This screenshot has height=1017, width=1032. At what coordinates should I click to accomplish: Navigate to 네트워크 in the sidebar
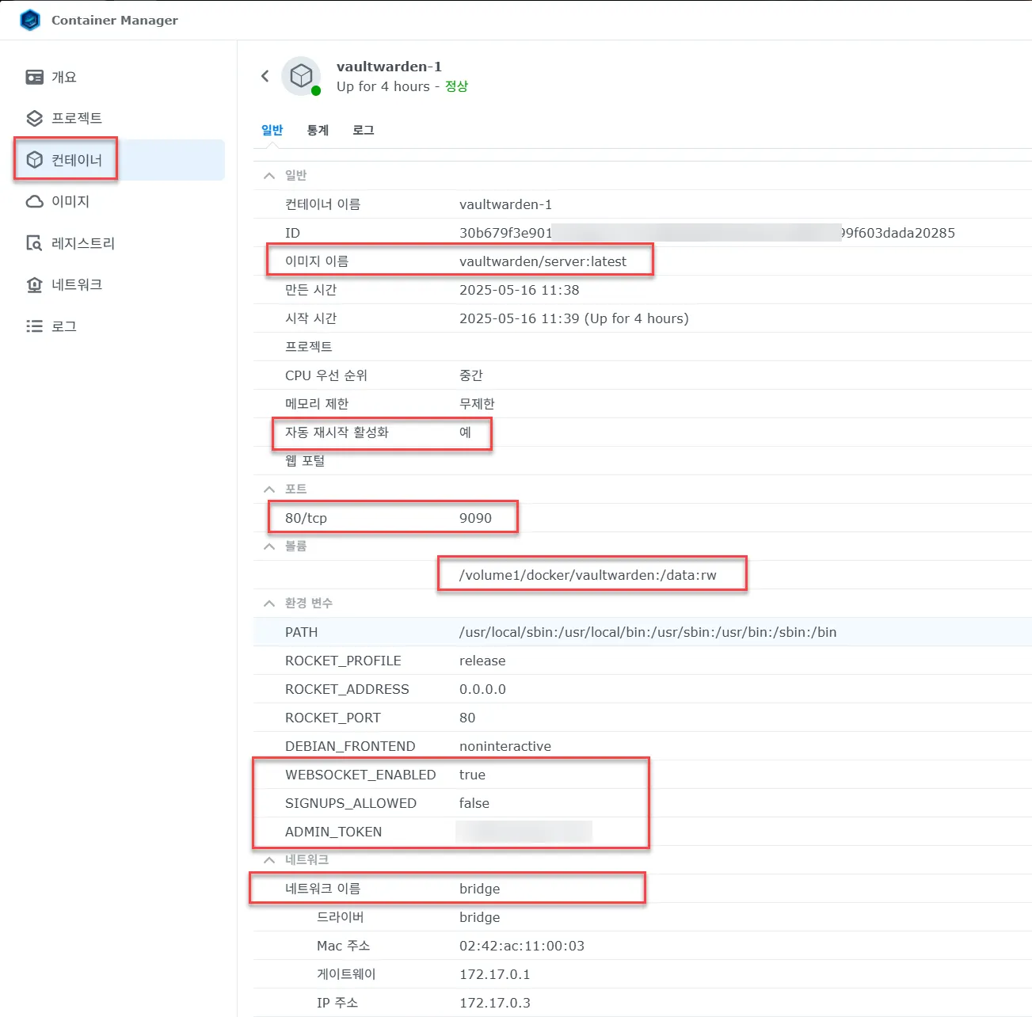click(77, 284)
